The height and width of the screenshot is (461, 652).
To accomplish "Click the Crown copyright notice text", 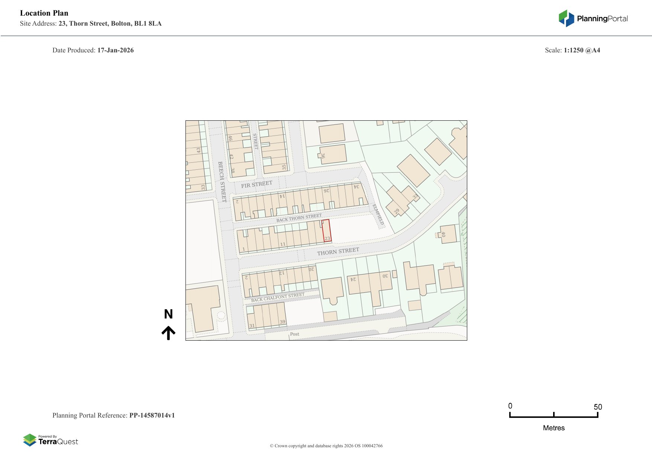I will point(326,446).
